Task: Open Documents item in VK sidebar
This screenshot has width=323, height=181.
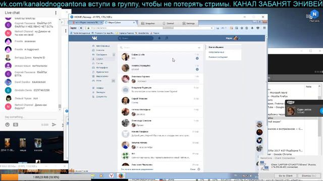Action: pyautogui.click(x=101, y=97)
